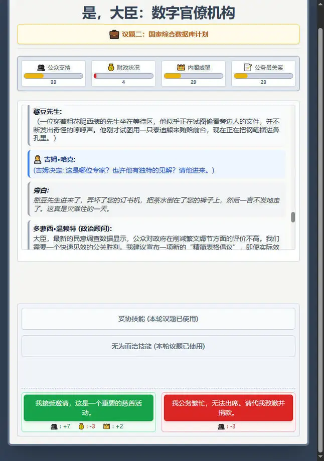Screen dimensions: 324x461
Task: Click the 内阁威望 crown icon
Action: tap(181, 68)
